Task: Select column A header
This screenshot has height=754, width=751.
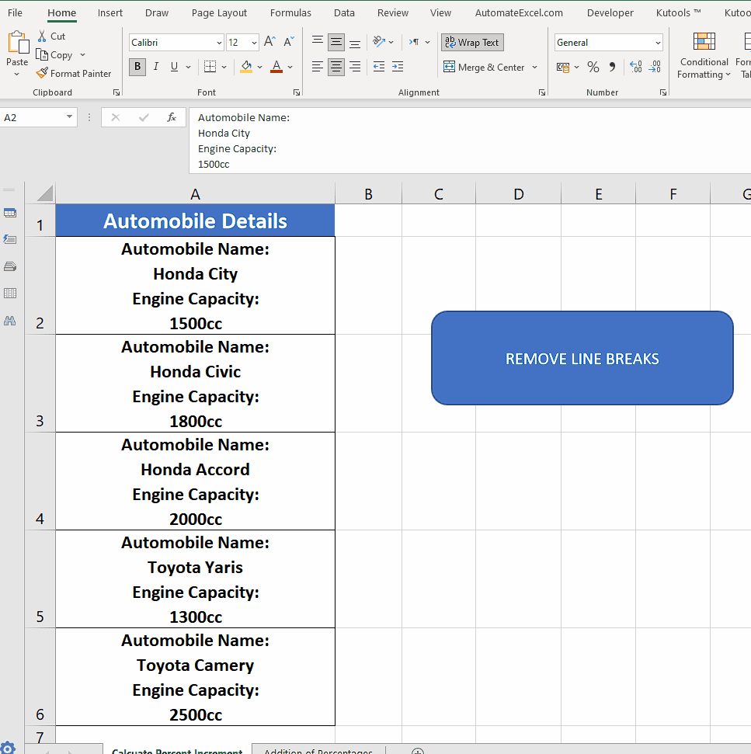Action: click(x=195, y=194)
